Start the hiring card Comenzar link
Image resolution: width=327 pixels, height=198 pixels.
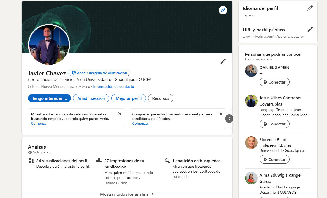pyautogui.click(x=140, y=123)
